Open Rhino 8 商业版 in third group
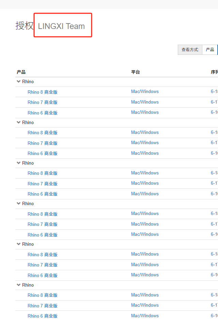218x320 pixels. pyautogui.click(x=43, y=173)
